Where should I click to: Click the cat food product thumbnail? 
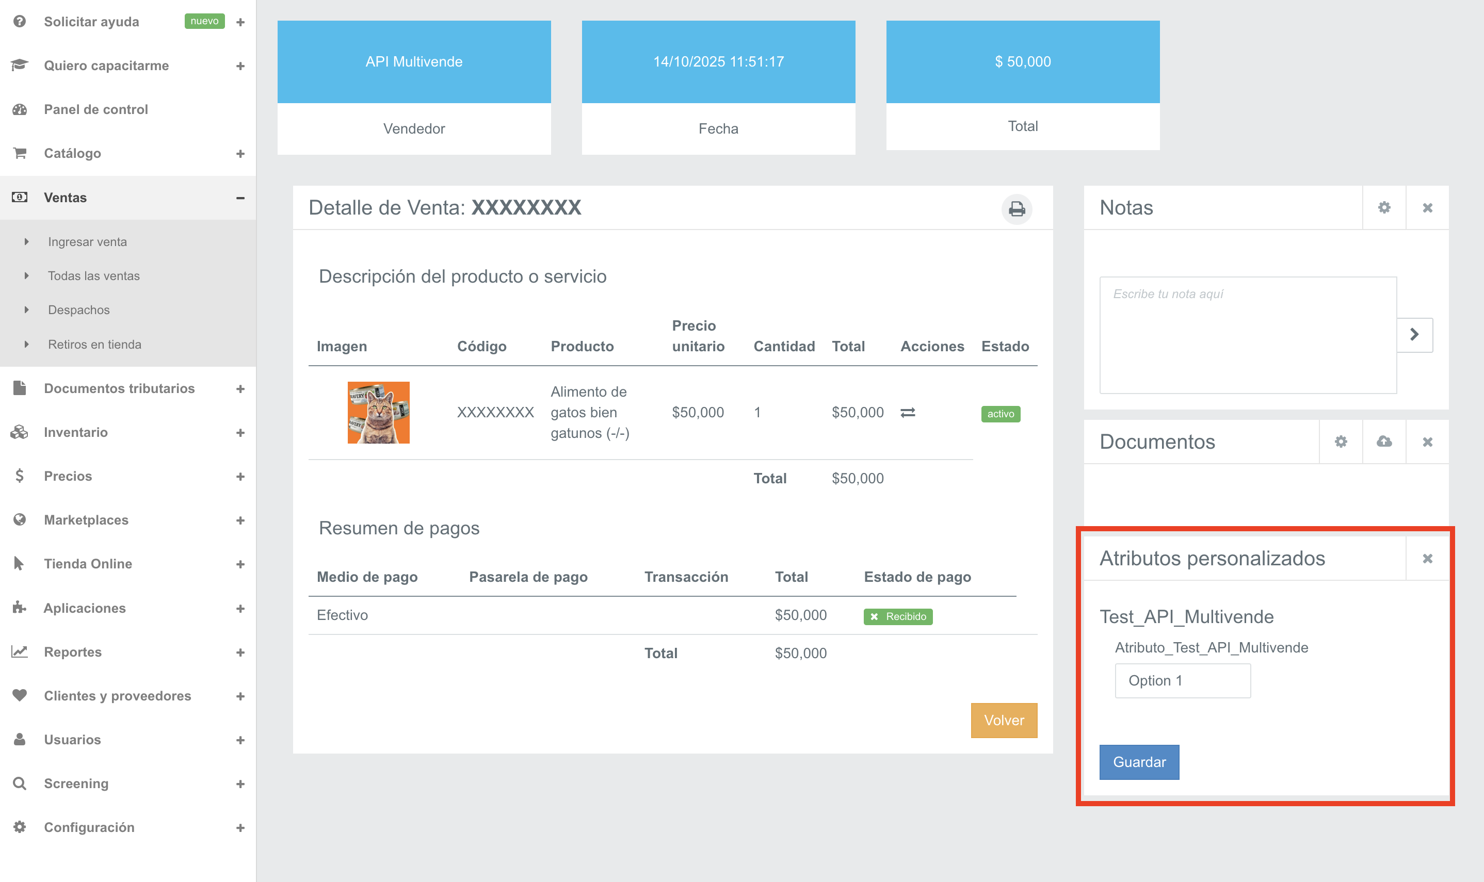378,412
